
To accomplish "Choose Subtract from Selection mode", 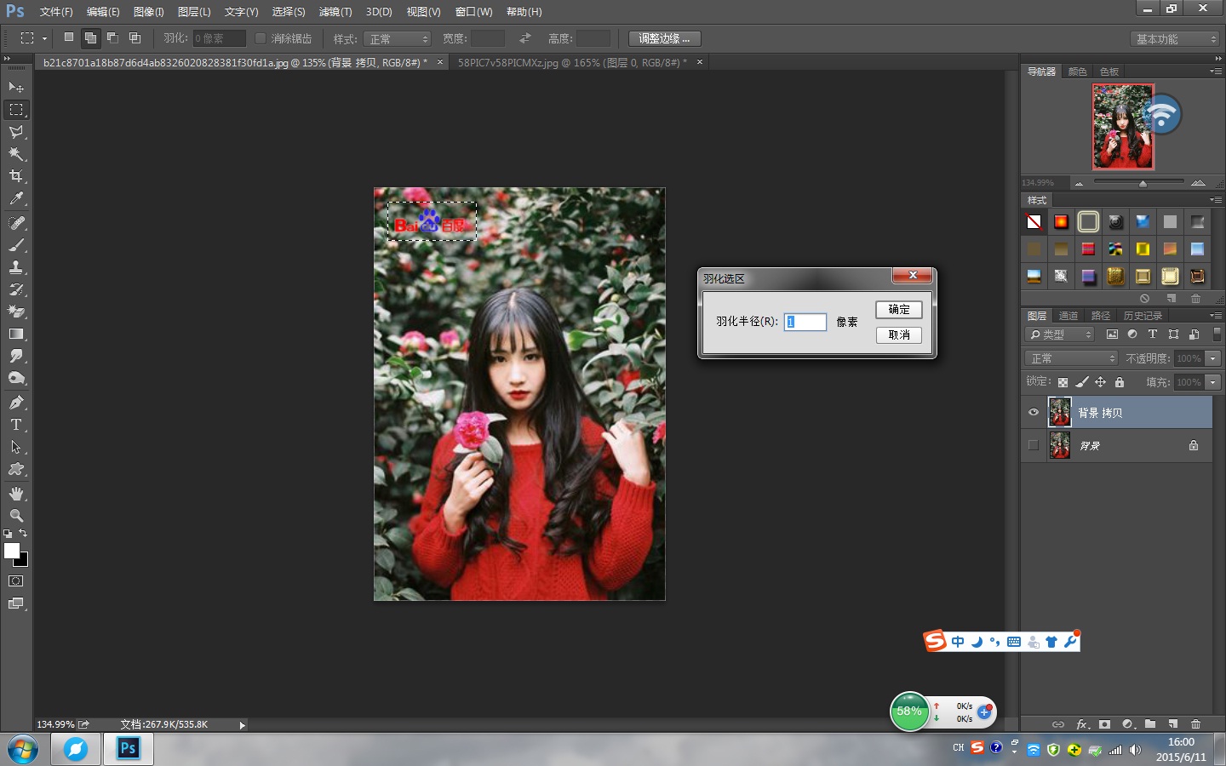I will coord(112,37).
